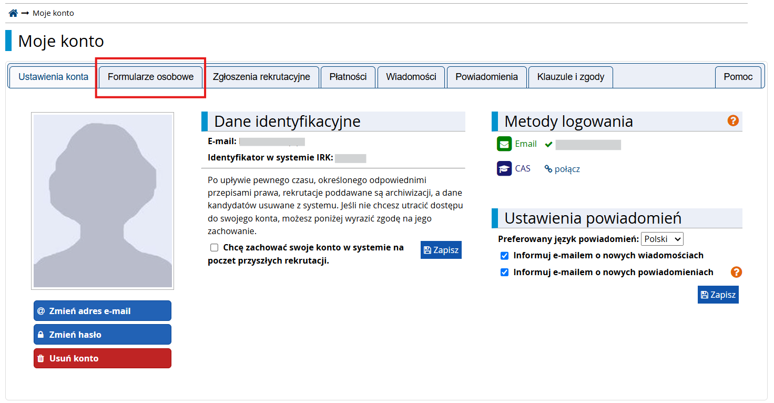
Task: Click red 'Usuń konto' button
Action: pyautogui.click(x=103, y=358)
